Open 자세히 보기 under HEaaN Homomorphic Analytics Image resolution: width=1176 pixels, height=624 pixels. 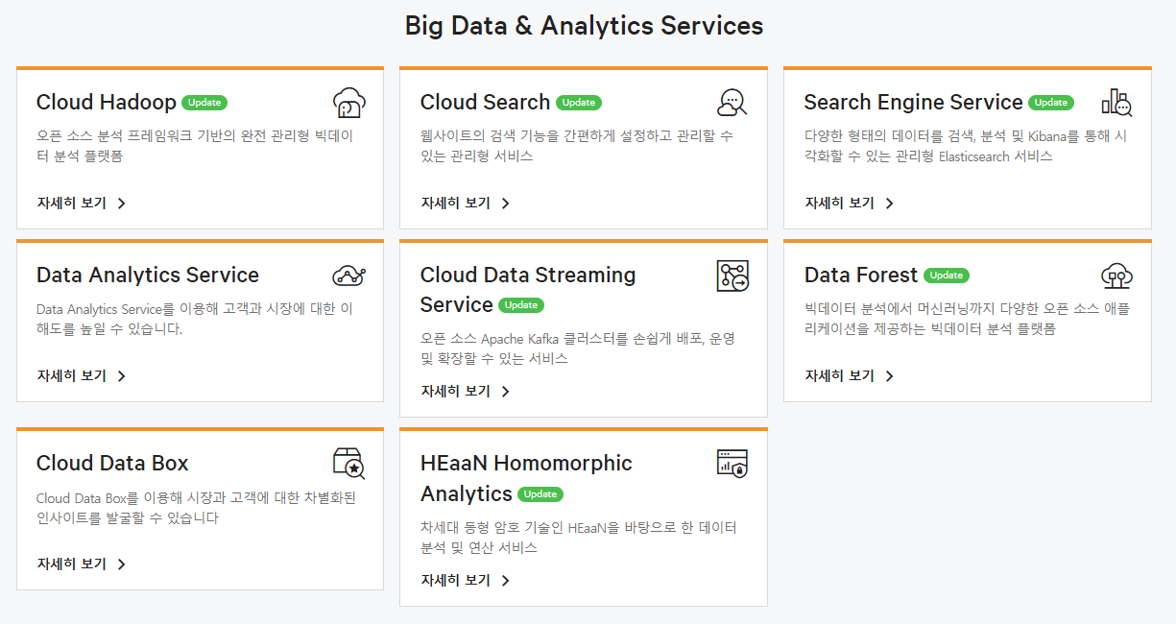(466, 581)
